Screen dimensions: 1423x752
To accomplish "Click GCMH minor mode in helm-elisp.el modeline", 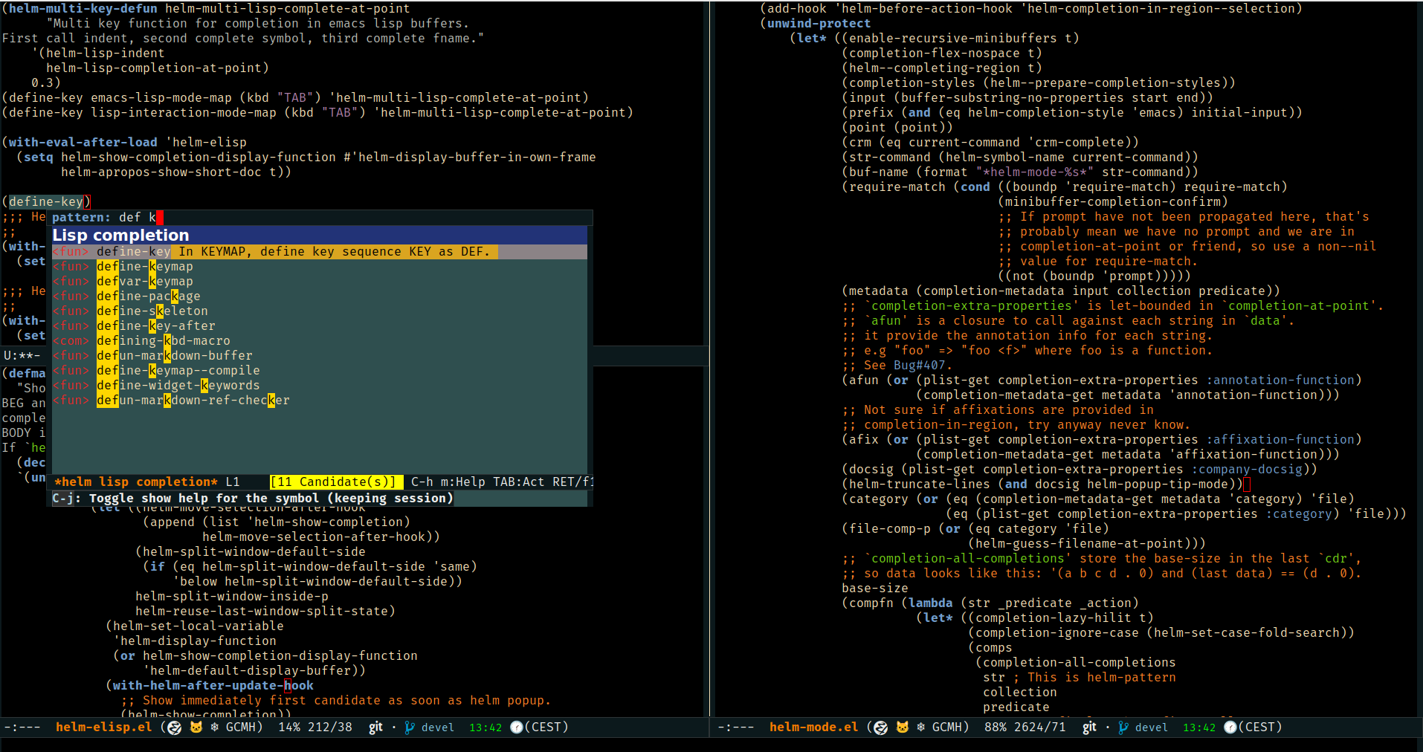I will 241,727.
